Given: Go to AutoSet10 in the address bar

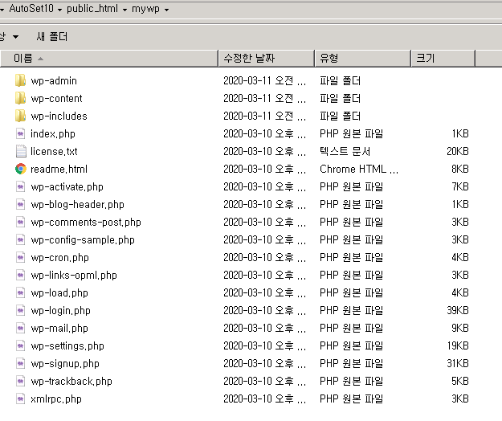Looking at the screenshot, I should click(31, 9).
